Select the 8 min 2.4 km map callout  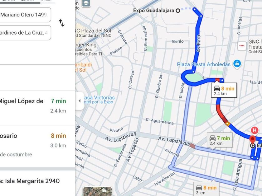coord(224,90)
